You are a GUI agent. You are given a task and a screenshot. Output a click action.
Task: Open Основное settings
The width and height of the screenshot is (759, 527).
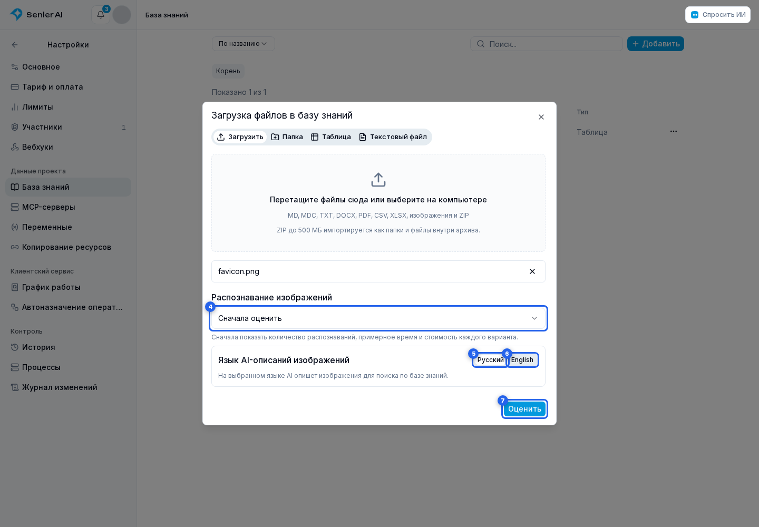(68, 67)
